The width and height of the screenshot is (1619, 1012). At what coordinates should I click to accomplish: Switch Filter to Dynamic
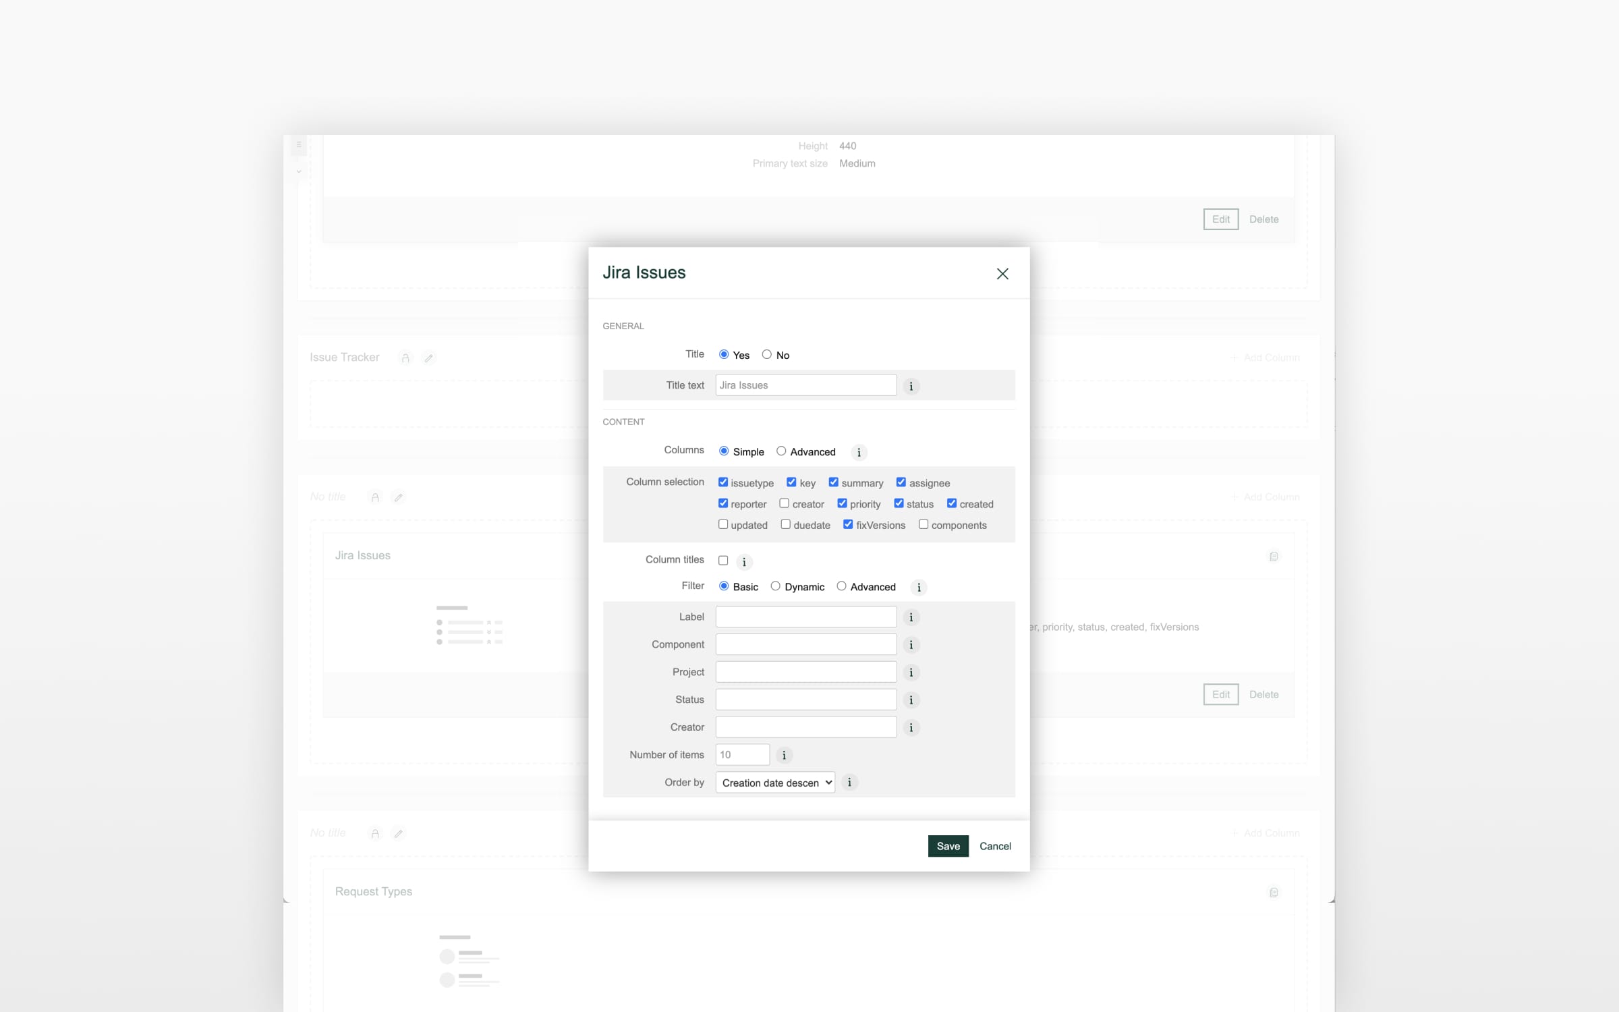pos(775,586)
